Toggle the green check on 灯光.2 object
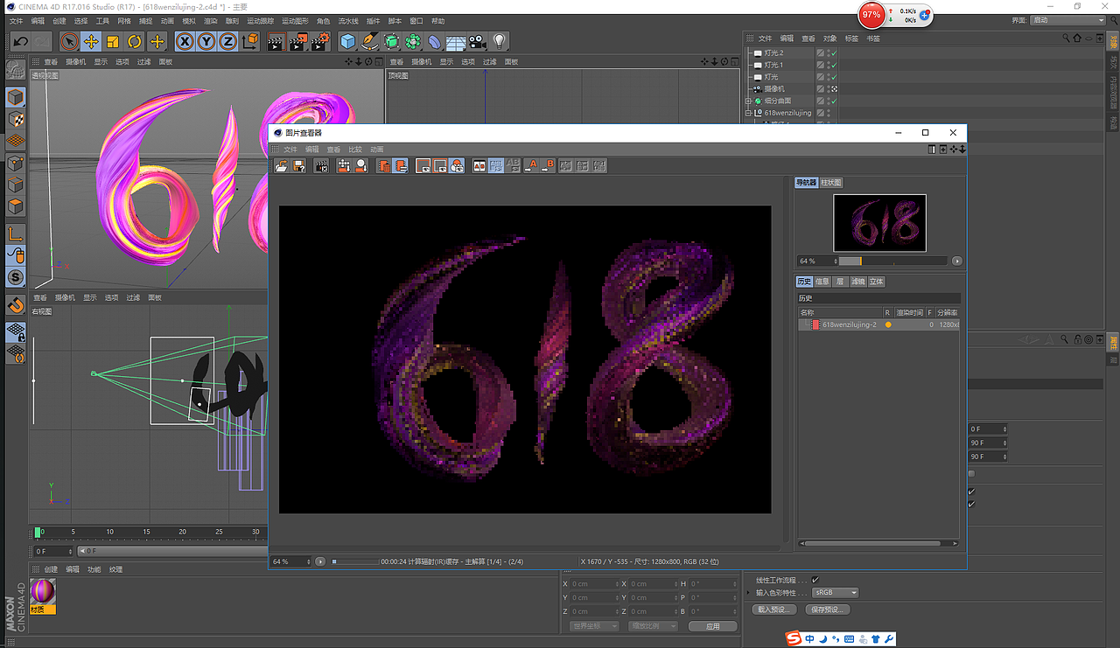This screenshot has width=1120, height=648. pyautogui.click(x=834, y=53)
